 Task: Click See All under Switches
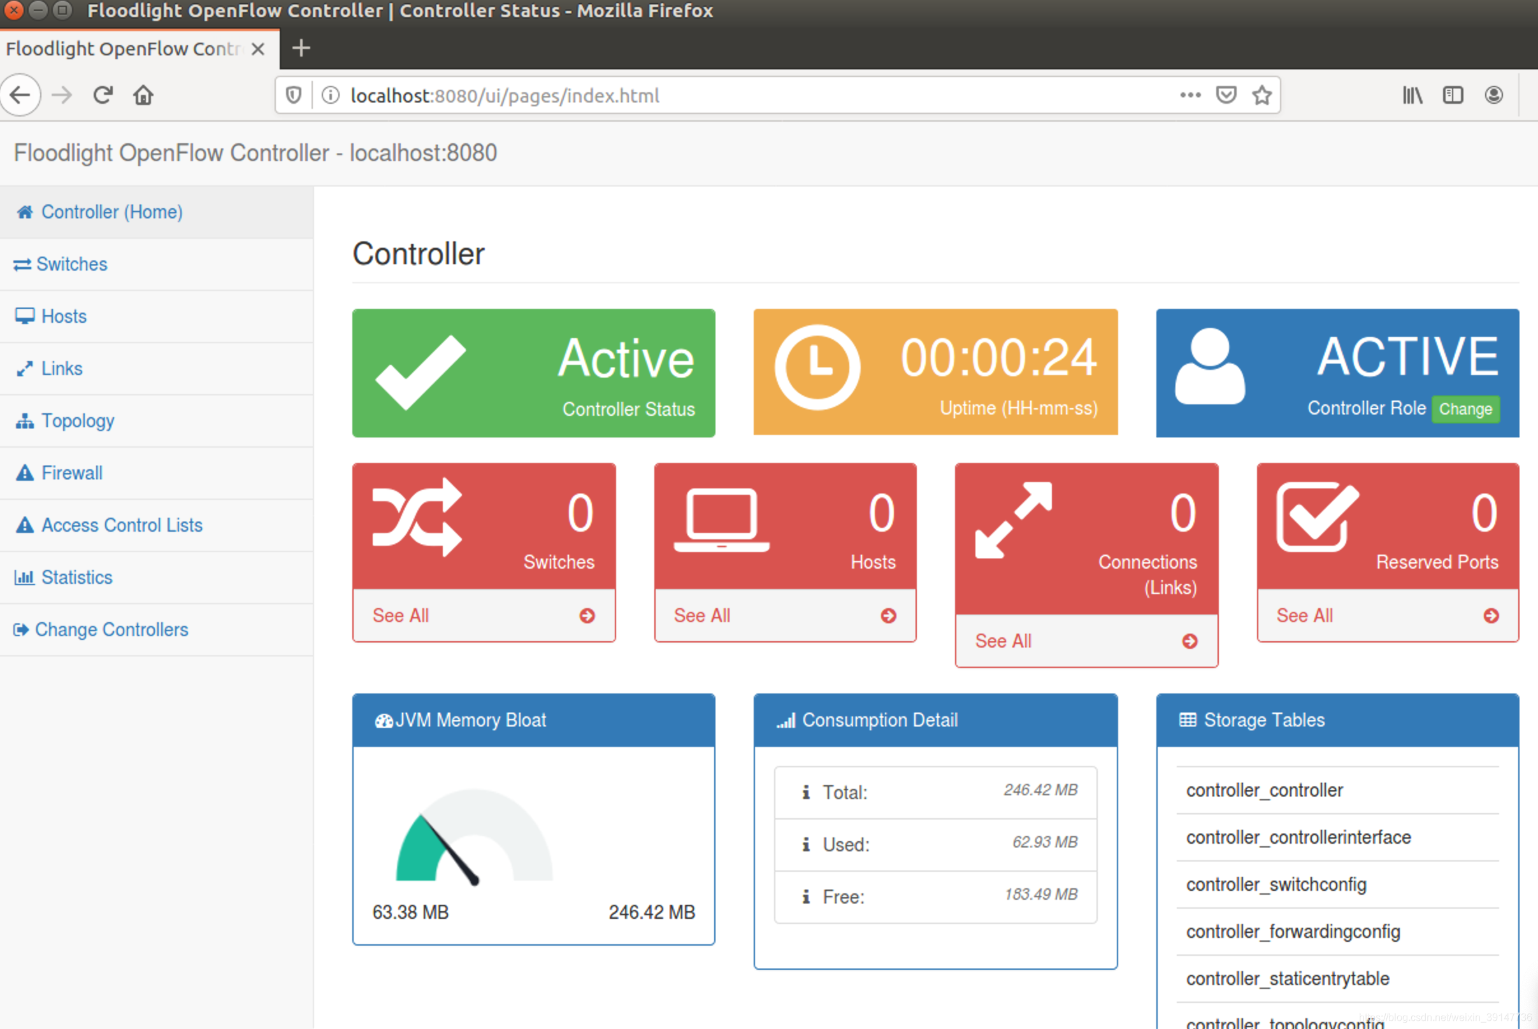(x=400, y=616)
